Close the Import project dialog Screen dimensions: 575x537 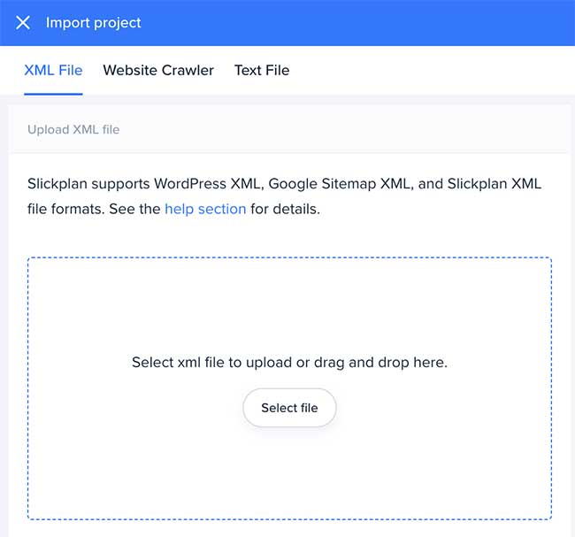tap(23, 23)
